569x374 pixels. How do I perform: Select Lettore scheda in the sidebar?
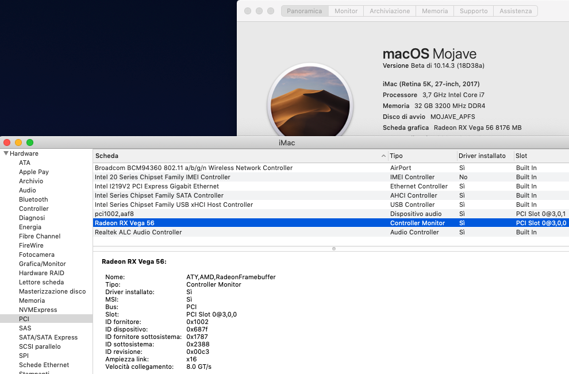(x=41, y=282)
